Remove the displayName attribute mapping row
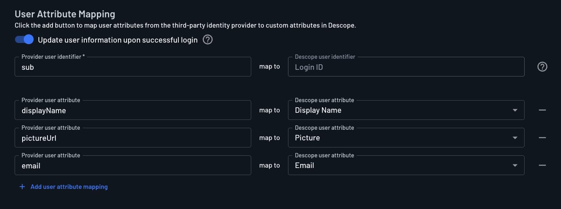 [x=542, y=110]
